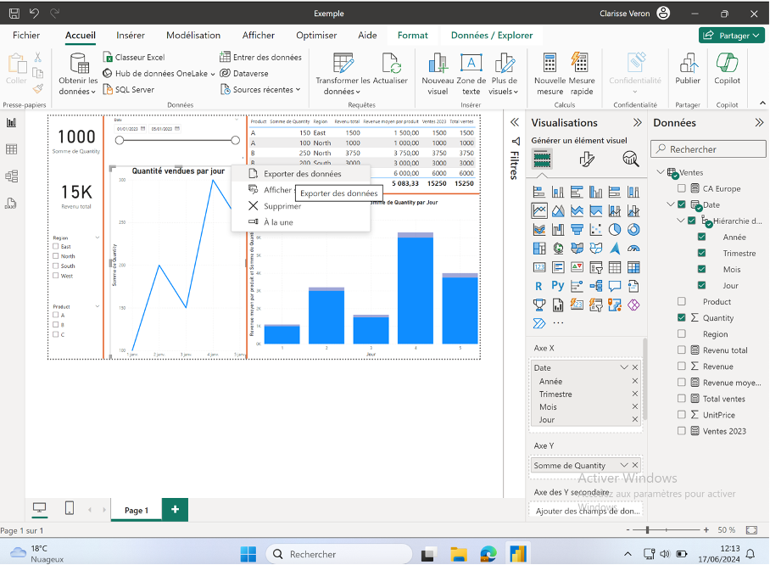Uncheck the Mois field checkbox
The width and height of the screenshot is (770, 565).
[x=702, y=269]
